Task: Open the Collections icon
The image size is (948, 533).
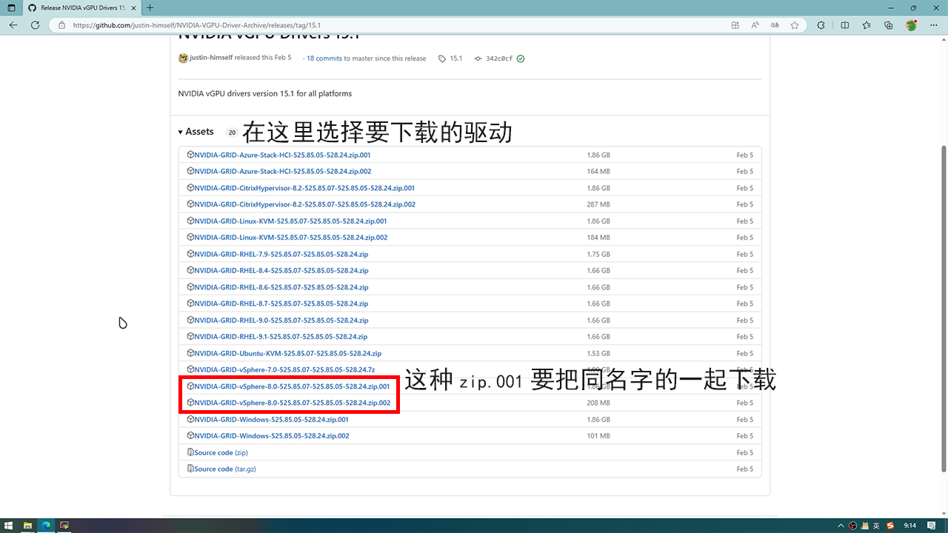Action: tap(889, 24)
